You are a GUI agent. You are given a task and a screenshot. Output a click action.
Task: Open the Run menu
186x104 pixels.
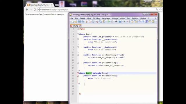click(128, 18)
